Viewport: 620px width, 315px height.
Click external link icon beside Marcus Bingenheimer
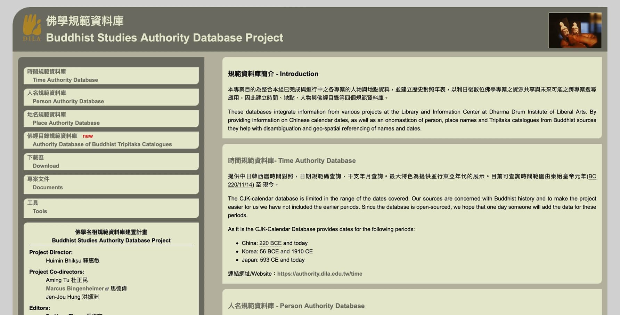[x=107, y=289]
